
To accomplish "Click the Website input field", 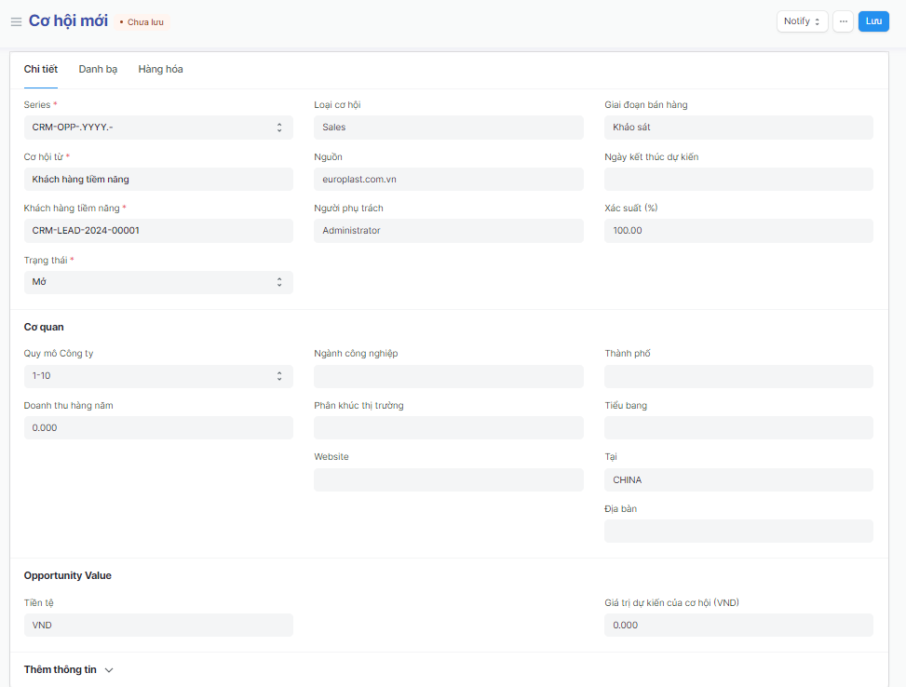I will (x=448, y=479).
